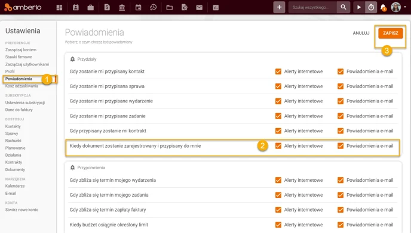Click the amberlo logo
Image resolution: width=411 pixels, height=233 pixels.
[23, 7]
